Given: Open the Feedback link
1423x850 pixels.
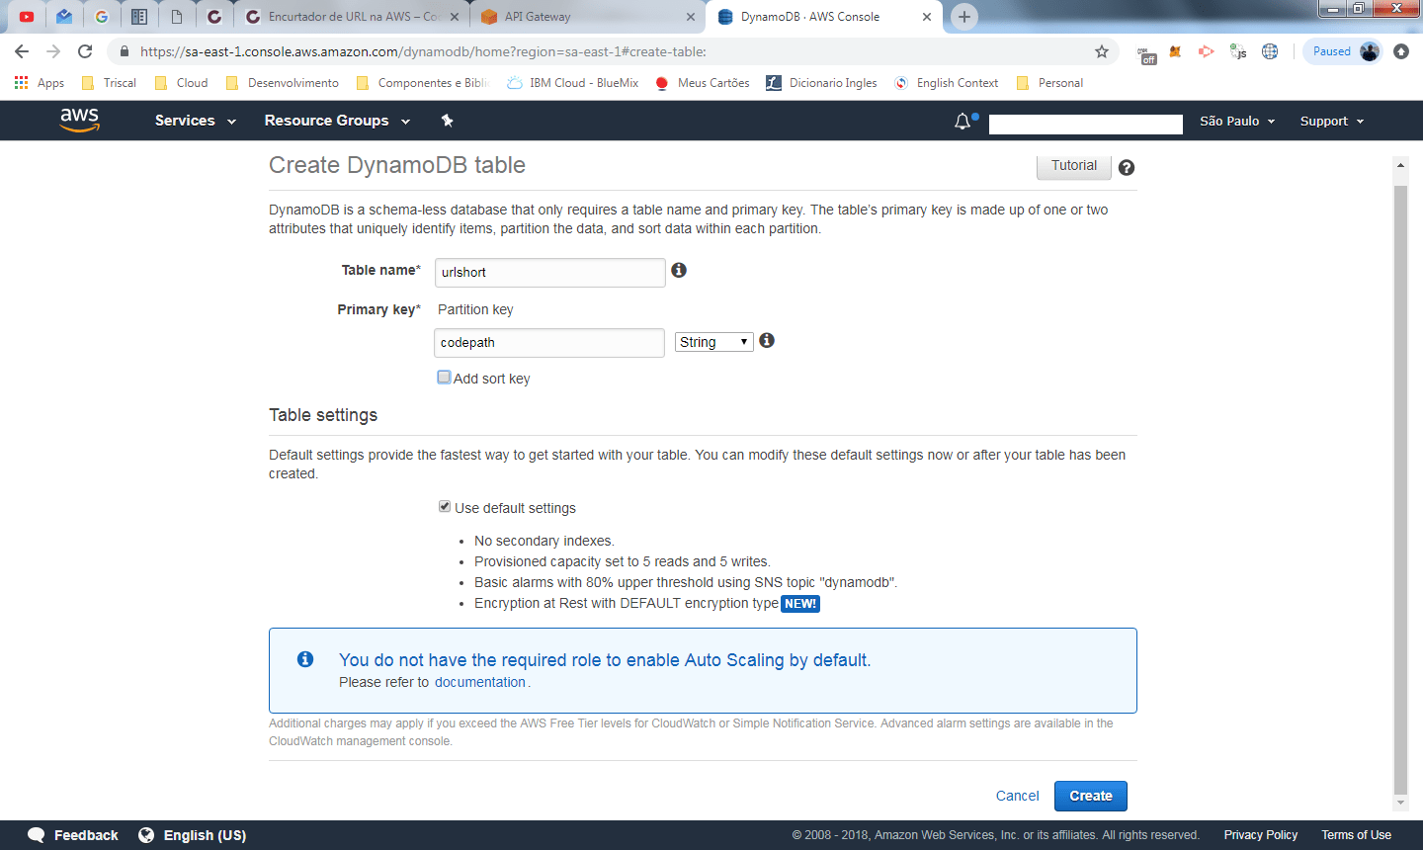Looking at the screenshot, I should pos(73,835).
